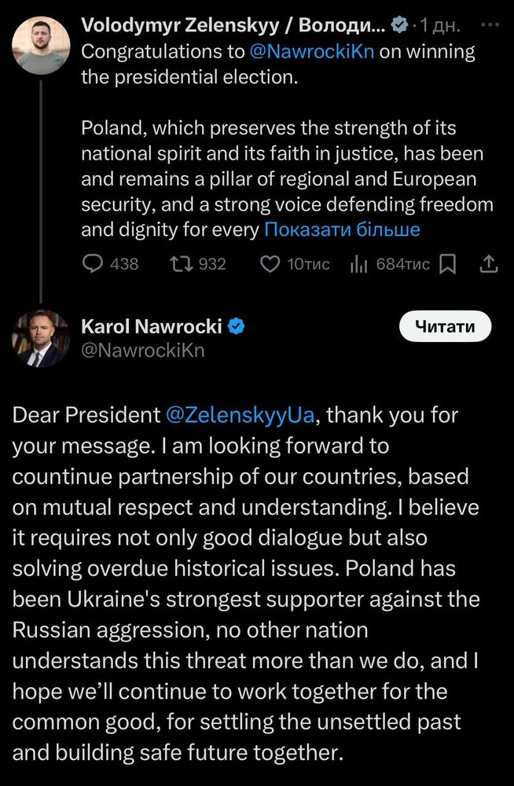Click the @NawrockiKn handle below the name

pos(143,351)
